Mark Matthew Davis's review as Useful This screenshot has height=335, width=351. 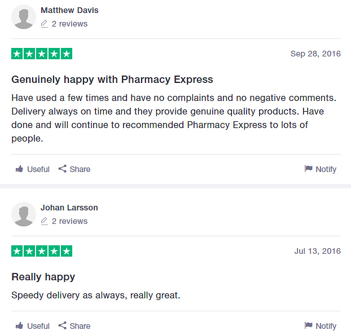point(33,169)
